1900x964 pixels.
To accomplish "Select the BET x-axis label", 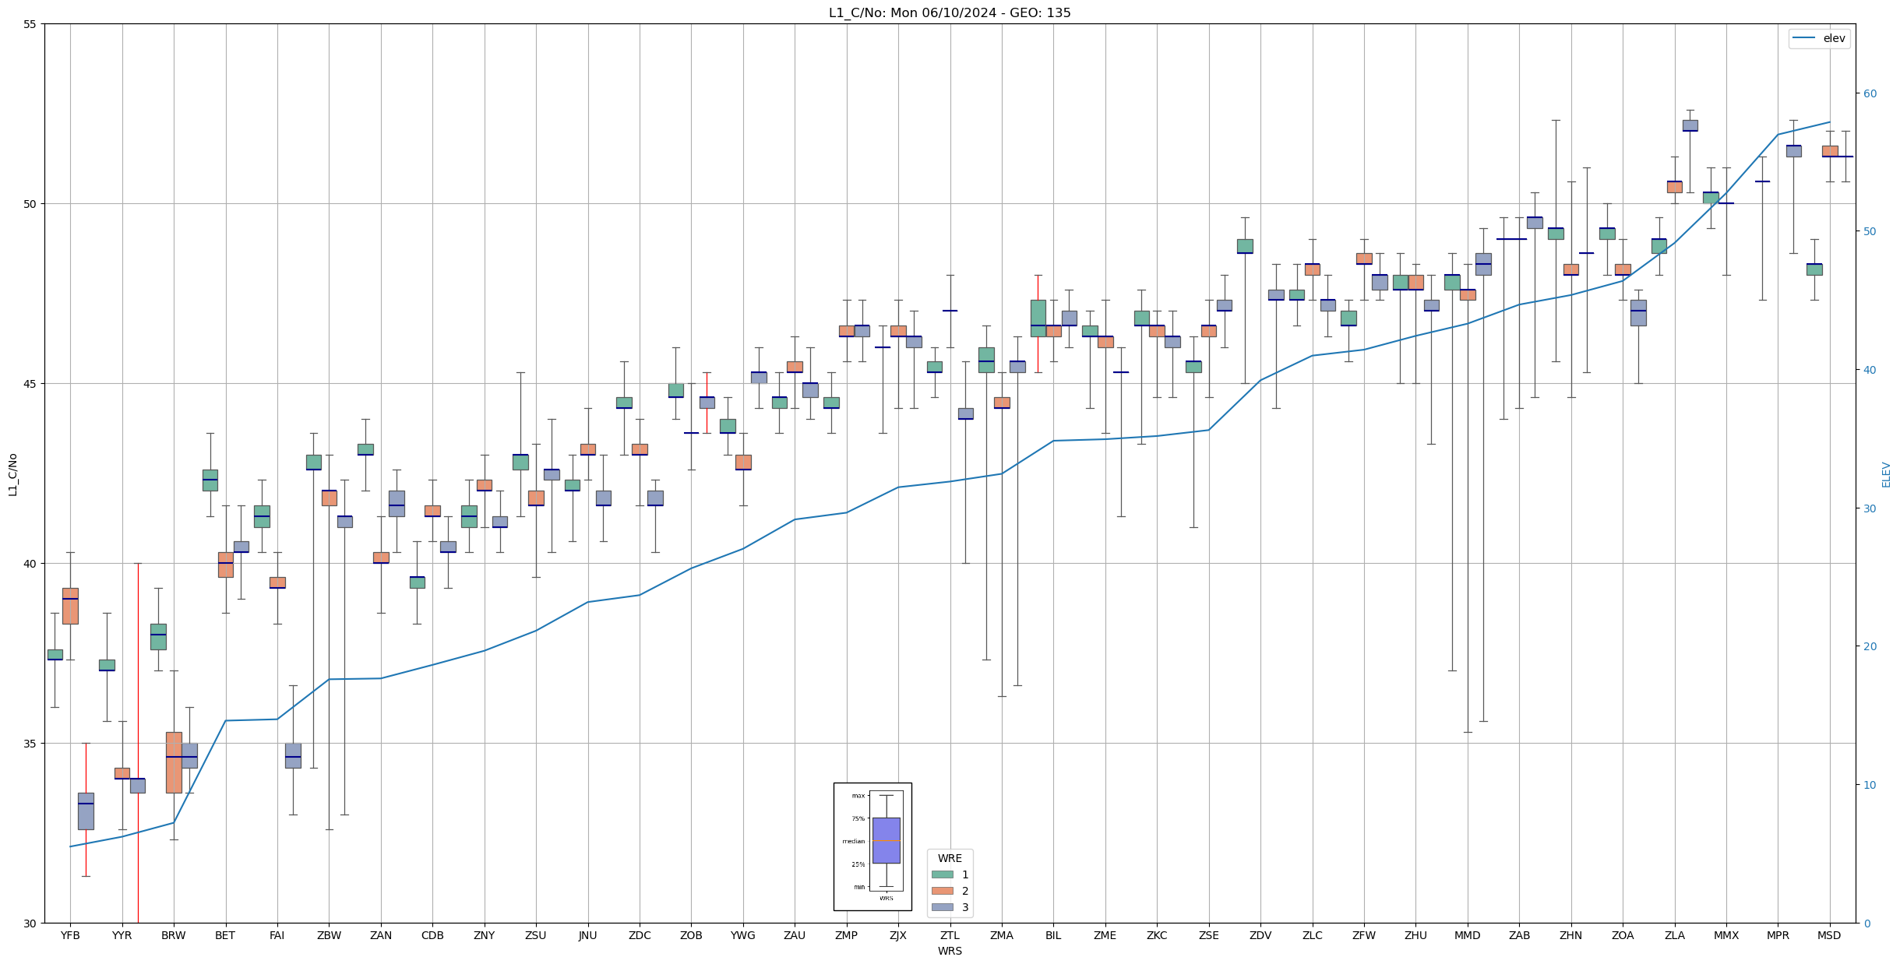I will (225, 935).
